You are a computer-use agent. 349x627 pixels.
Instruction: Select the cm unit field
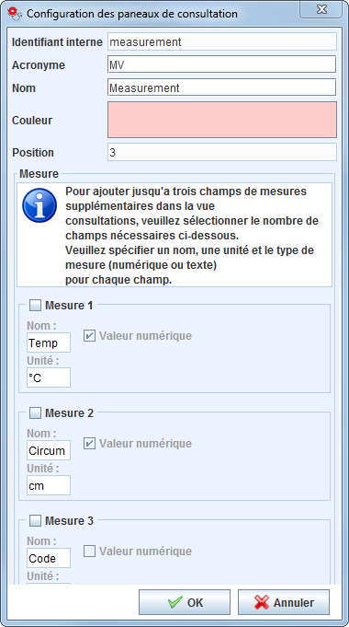click(x=49, y=485)
